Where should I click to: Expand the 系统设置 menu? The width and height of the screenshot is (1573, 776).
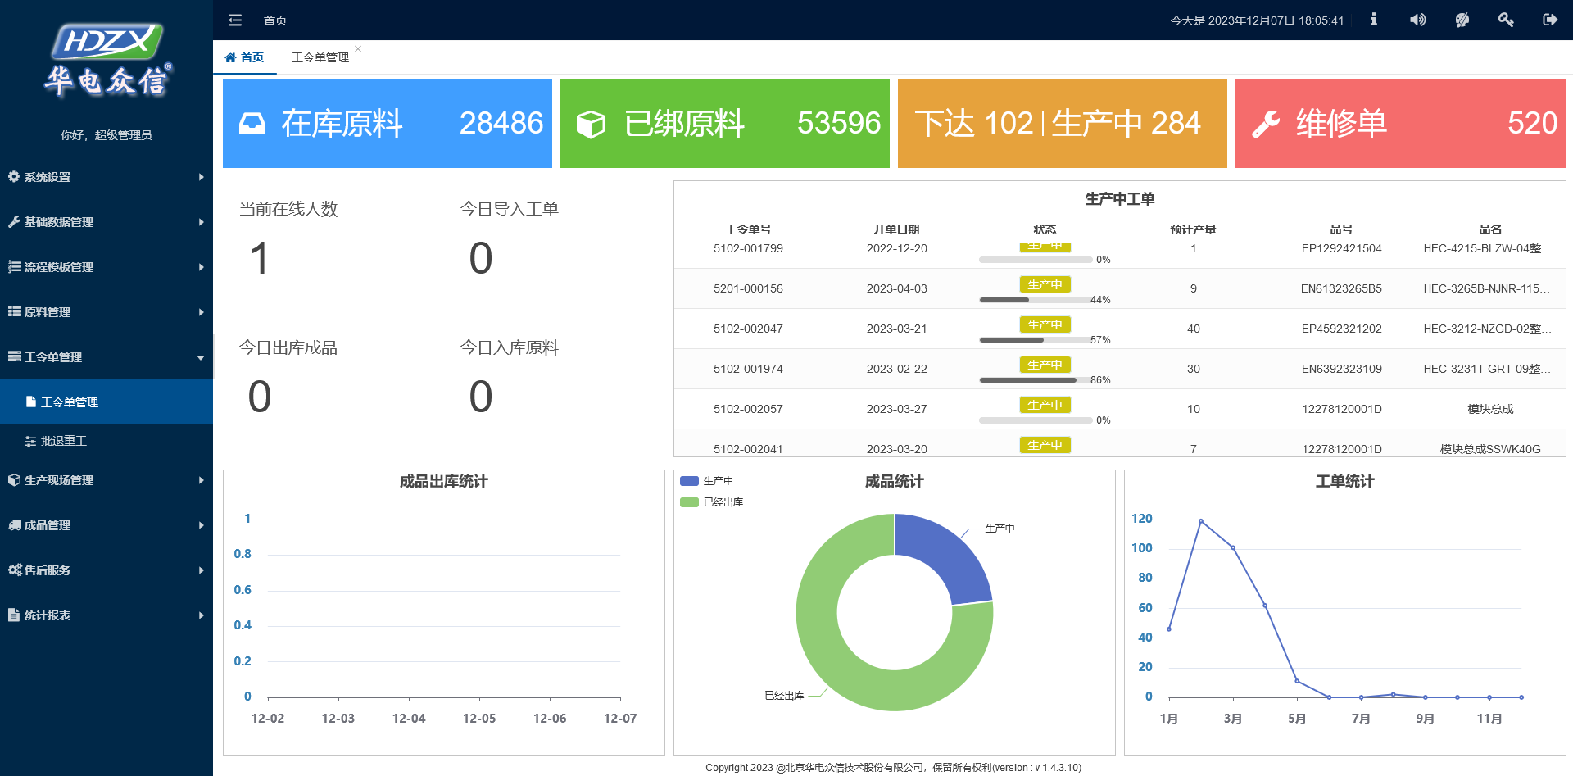pos(107,177)
